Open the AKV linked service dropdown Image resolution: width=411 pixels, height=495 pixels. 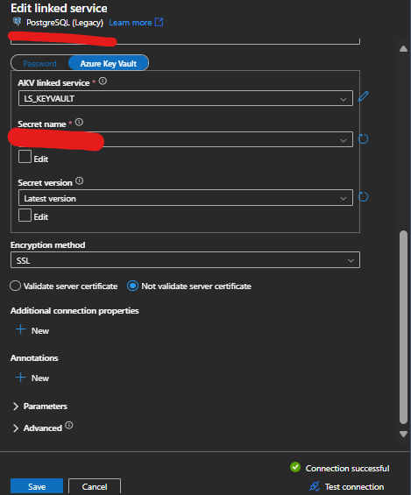pyautogui.click(x=185, y=98)
